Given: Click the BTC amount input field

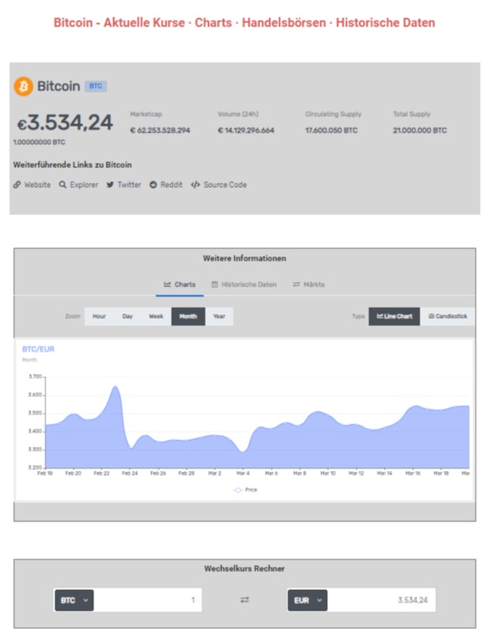Looking at the screenshot, I should pos(148,601).
